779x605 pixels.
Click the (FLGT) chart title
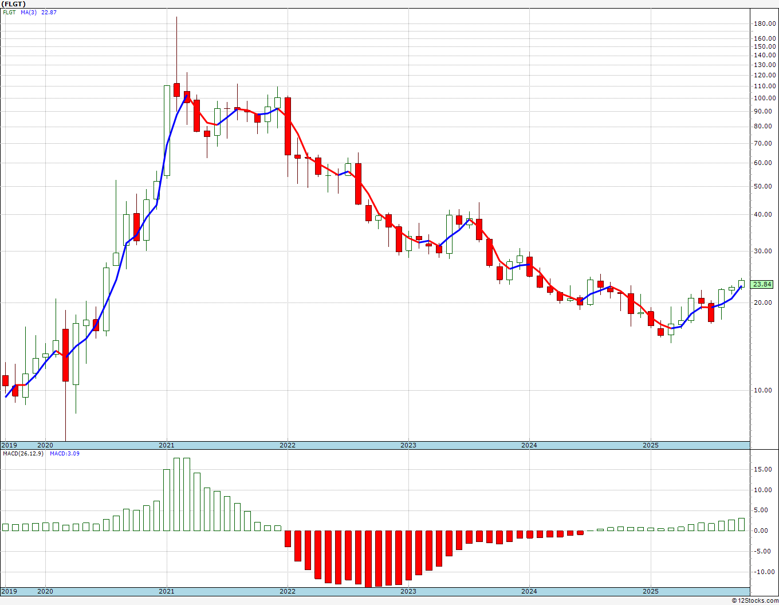pyautogui.click(x=13, y=4)
